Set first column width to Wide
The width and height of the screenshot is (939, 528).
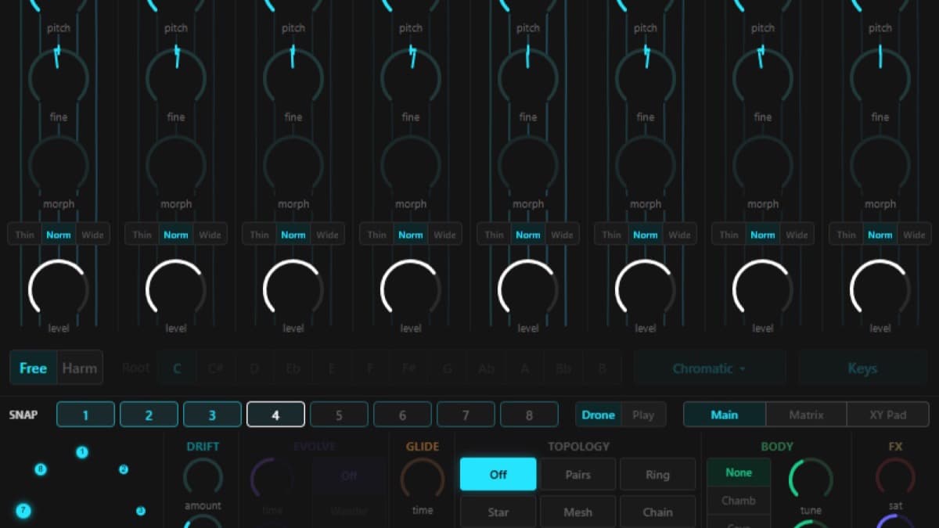[x=92, y=235]
